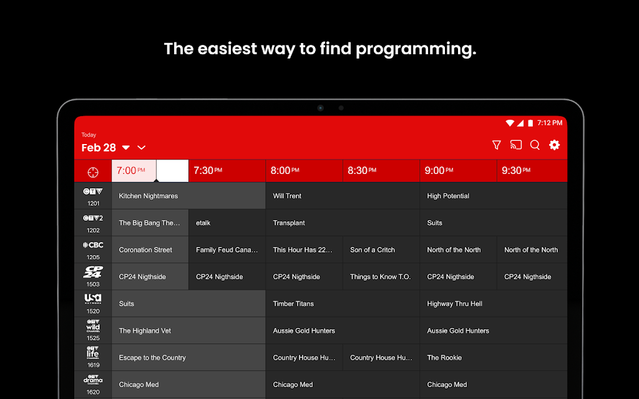Open Family Feud Canada on CBC

(227, 250)
